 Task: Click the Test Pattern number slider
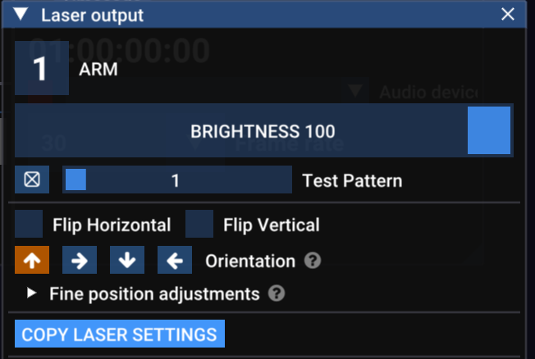point(176,179)
